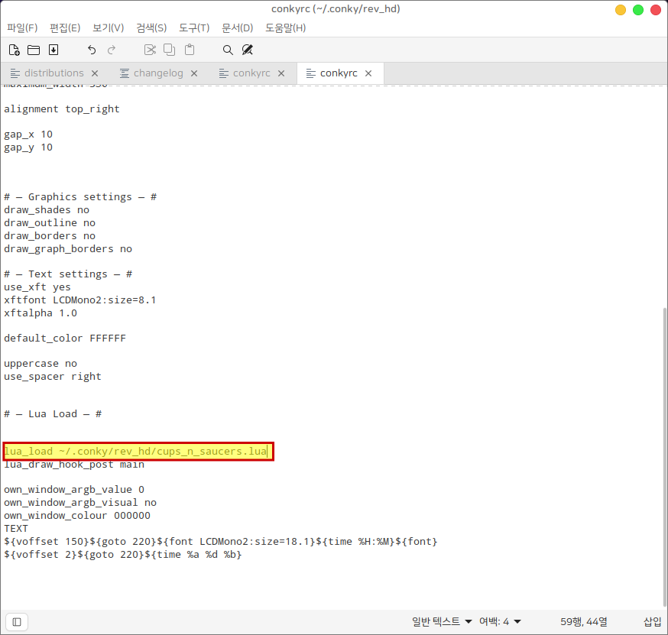Close the changelog tab
The image size is (668, 635).
coord(194,73)
